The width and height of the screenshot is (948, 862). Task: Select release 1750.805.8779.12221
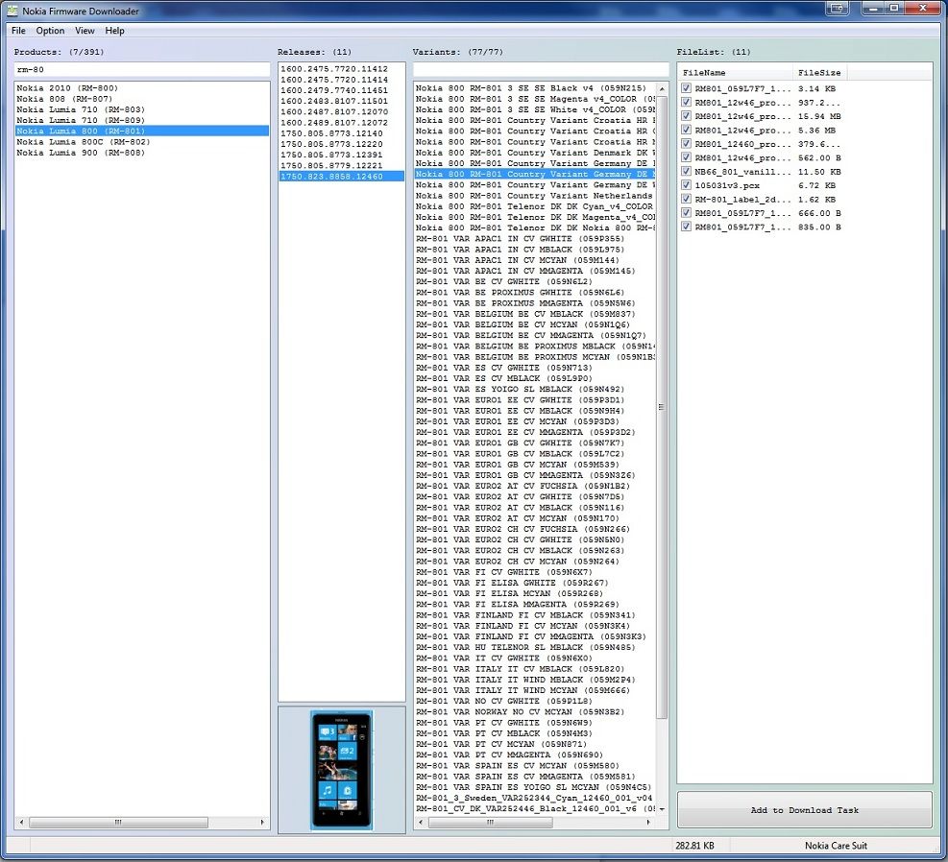point(342,165)
